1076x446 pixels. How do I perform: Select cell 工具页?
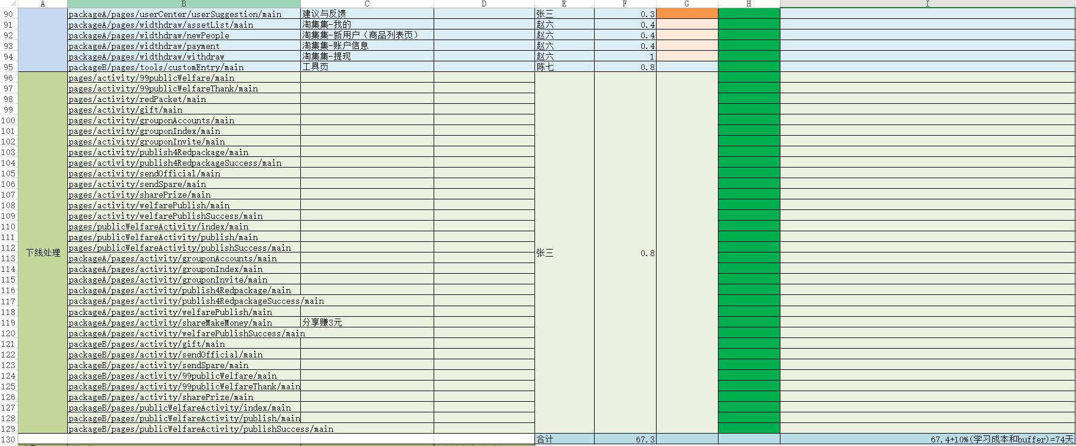[367, 67]
